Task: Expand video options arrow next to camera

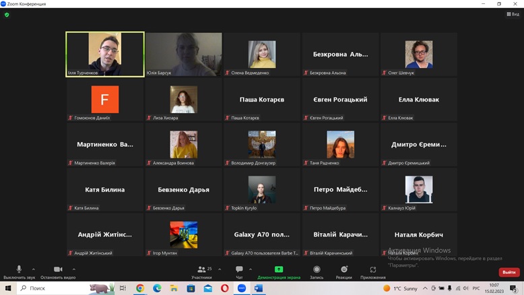Action: tap(74, 269)
